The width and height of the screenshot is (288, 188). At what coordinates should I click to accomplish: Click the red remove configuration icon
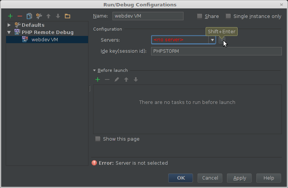click(x=19, y=16)
